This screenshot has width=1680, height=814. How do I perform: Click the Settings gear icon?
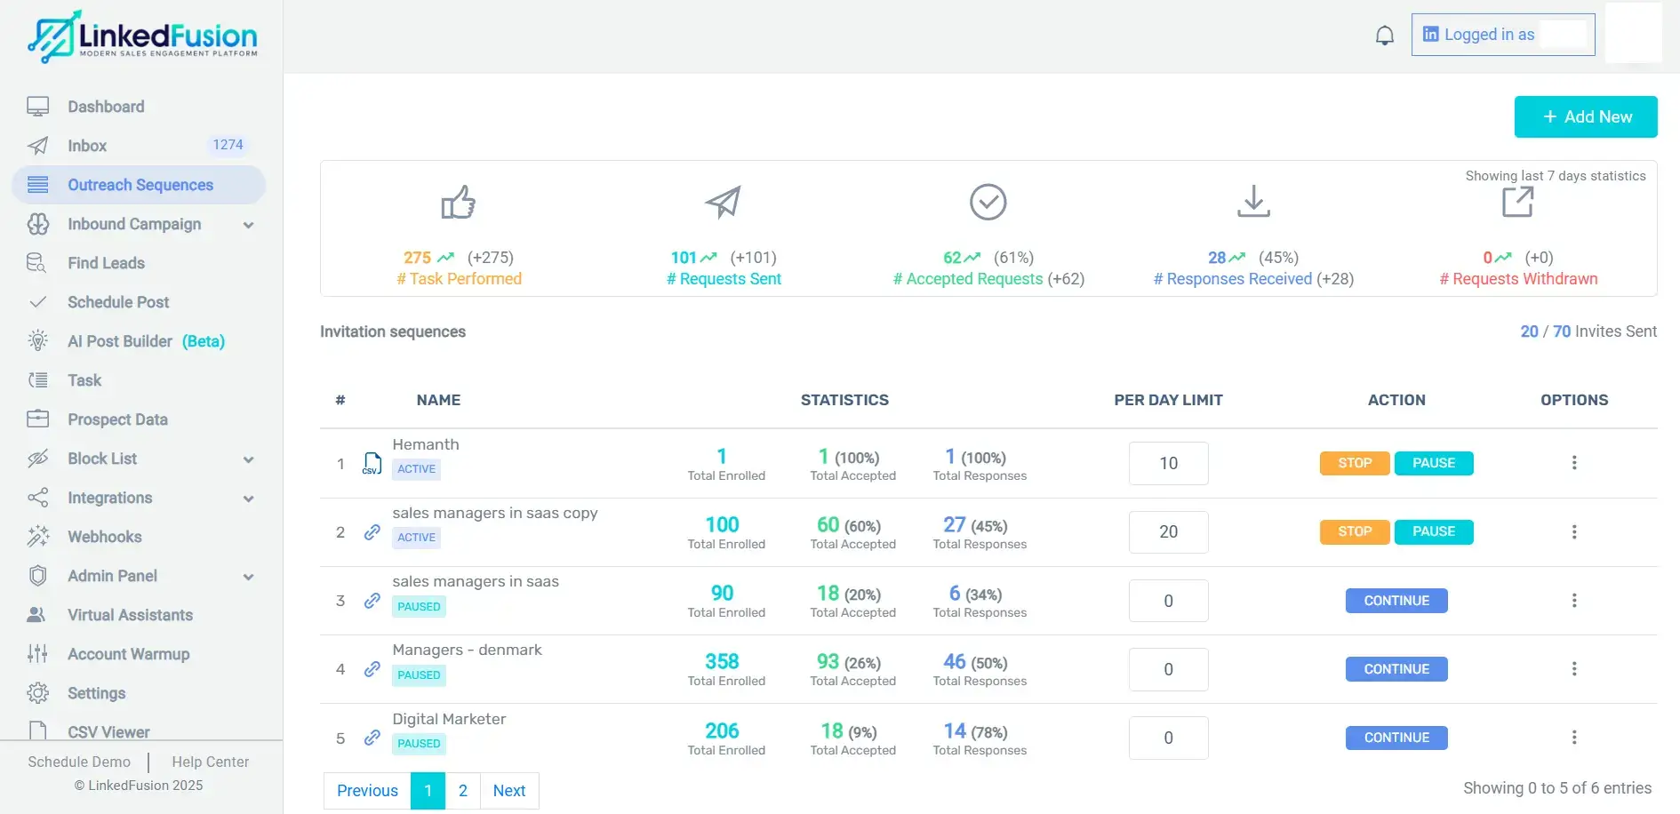(37, 693)
